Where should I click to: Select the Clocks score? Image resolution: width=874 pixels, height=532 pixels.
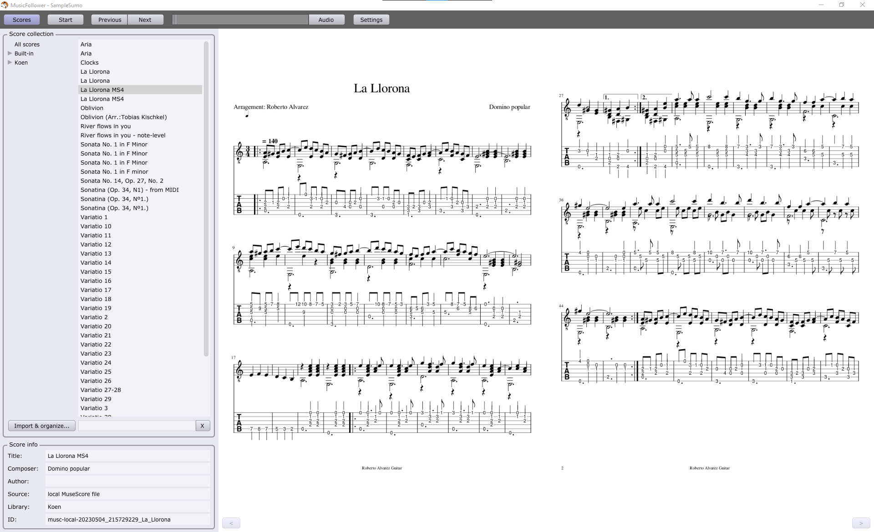[89, 62]
